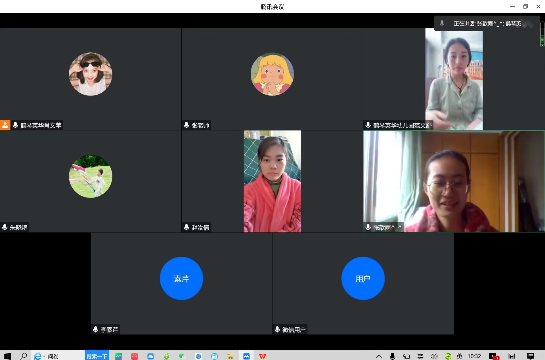The image size is (545, 360).
Task: Click the battery power tray icon
Action: [x=406, y=356]
